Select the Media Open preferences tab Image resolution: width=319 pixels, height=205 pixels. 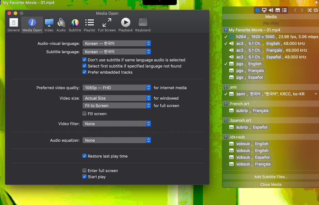pyautogui.click(x=32, y=25)
